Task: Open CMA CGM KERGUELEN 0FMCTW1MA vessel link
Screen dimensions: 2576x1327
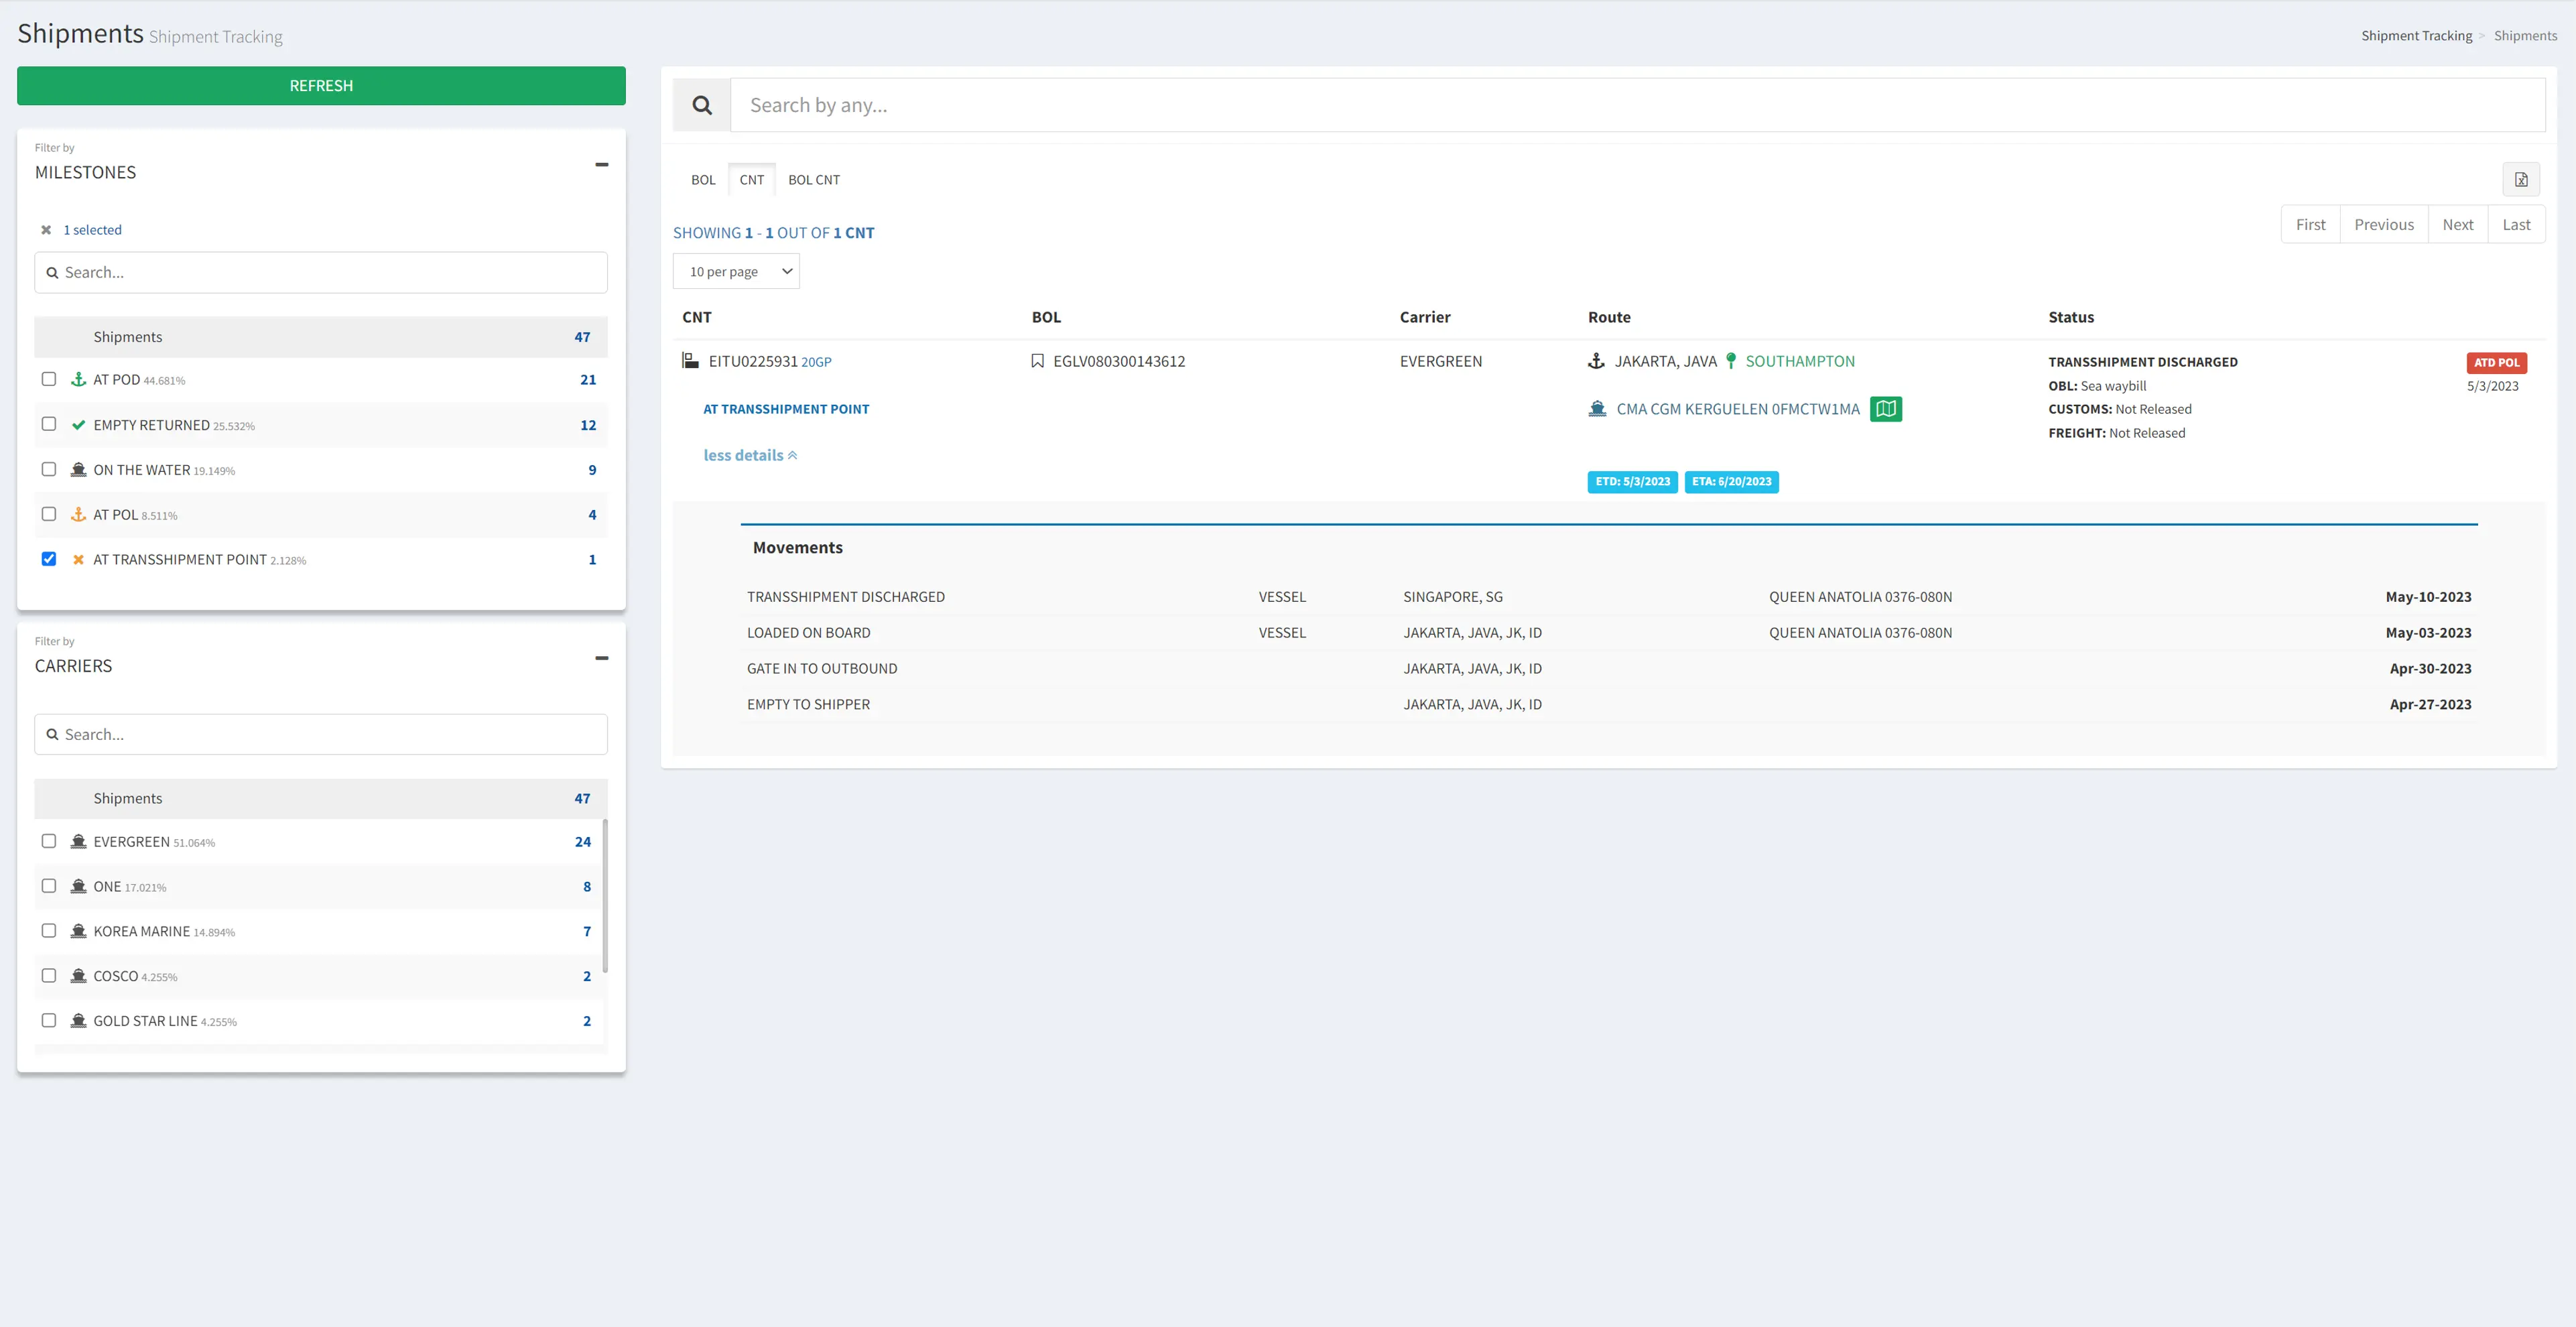Action: (1738, 409)
